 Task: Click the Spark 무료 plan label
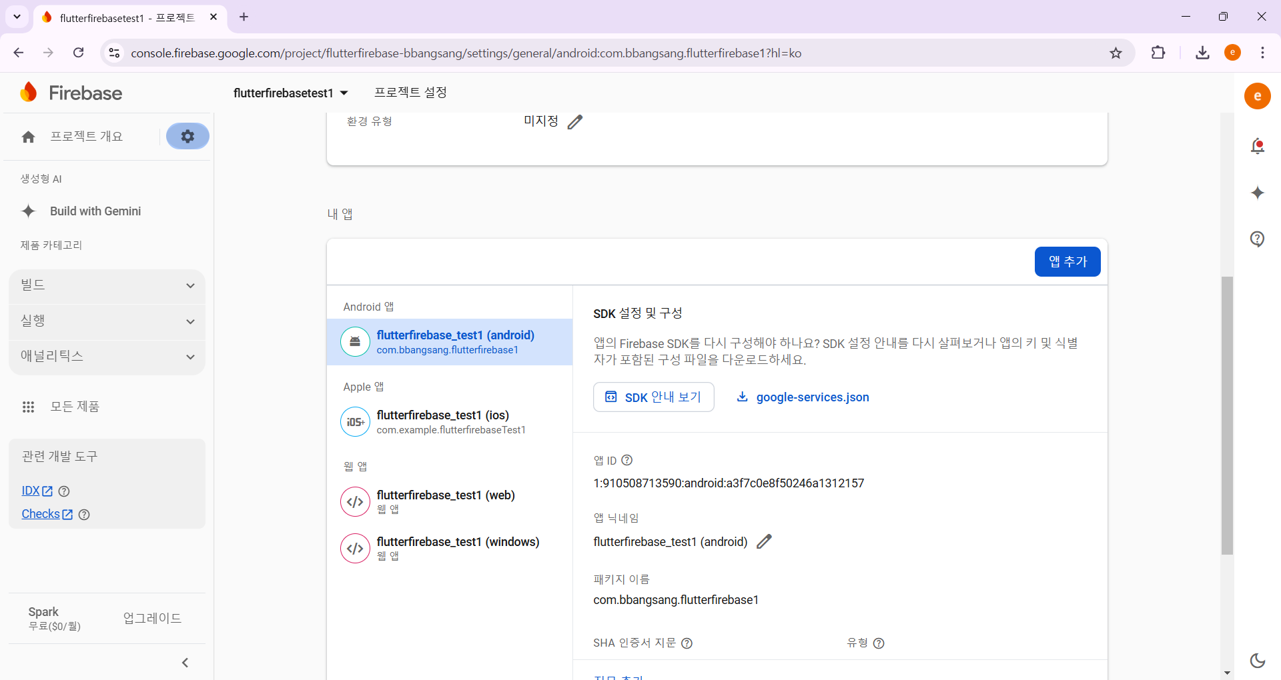[x=54, y=619]
